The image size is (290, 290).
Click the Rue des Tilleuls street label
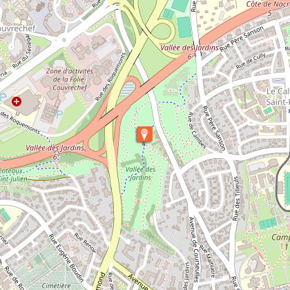(236, 198)
